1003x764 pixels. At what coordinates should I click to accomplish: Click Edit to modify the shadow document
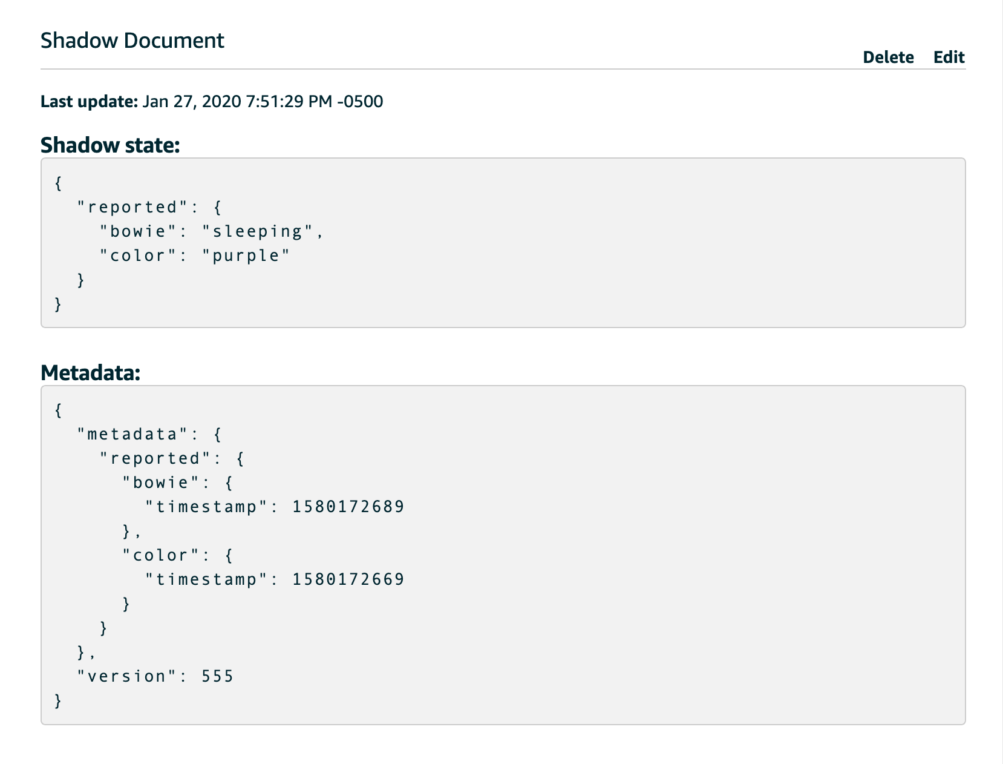pos(949,57)
